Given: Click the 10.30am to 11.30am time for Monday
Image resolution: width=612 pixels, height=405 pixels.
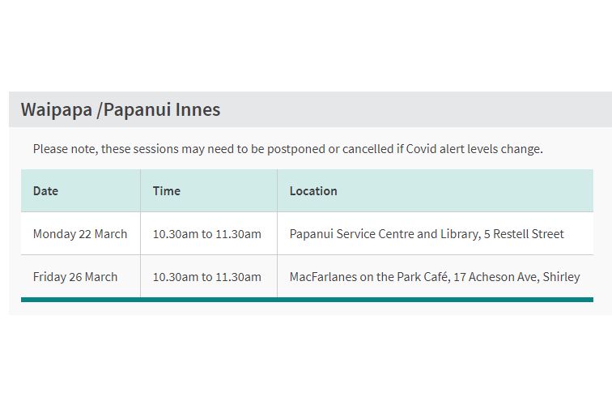Looking at the screenshot, I should click(x=207, y=234).
